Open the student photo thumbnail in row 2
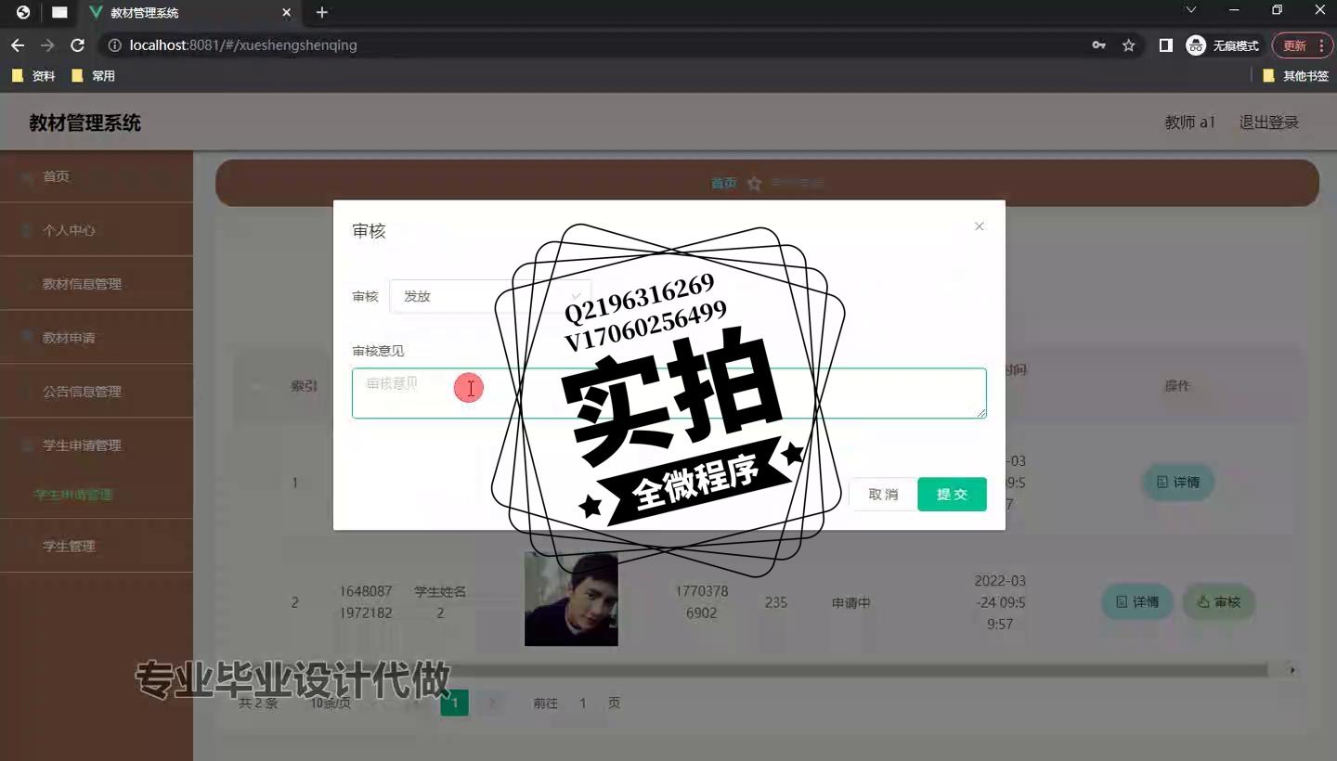 point(571,600)
